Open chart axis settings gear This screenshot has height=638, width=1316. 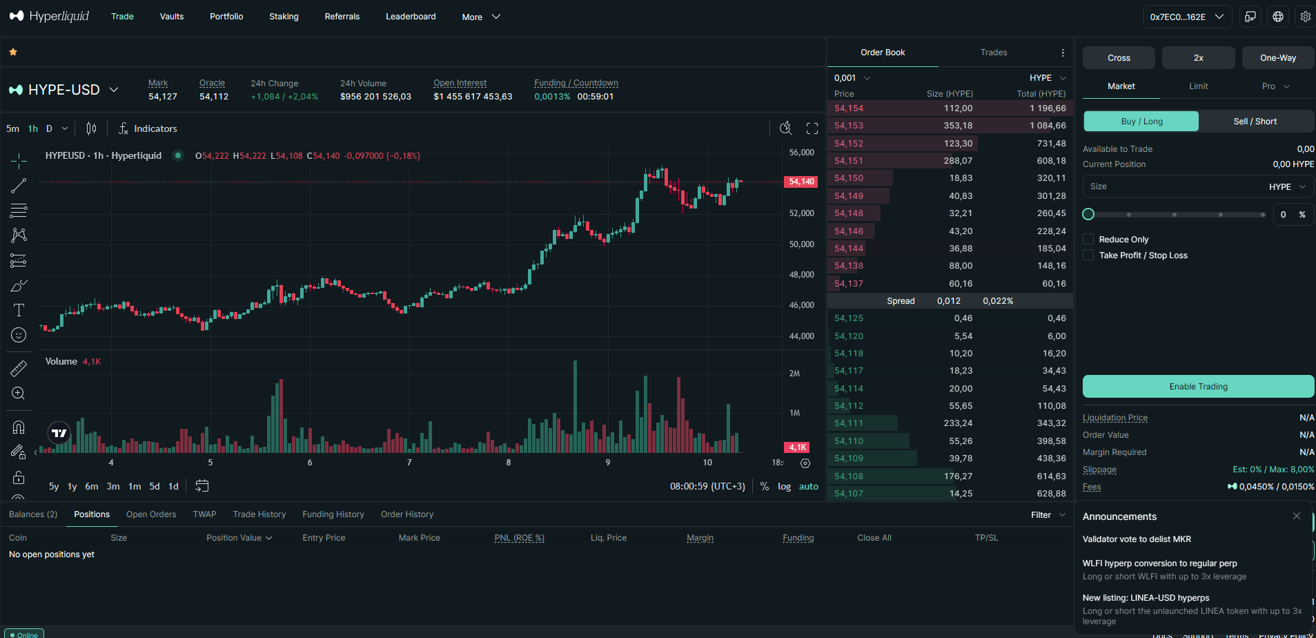[x=805, y=463]
